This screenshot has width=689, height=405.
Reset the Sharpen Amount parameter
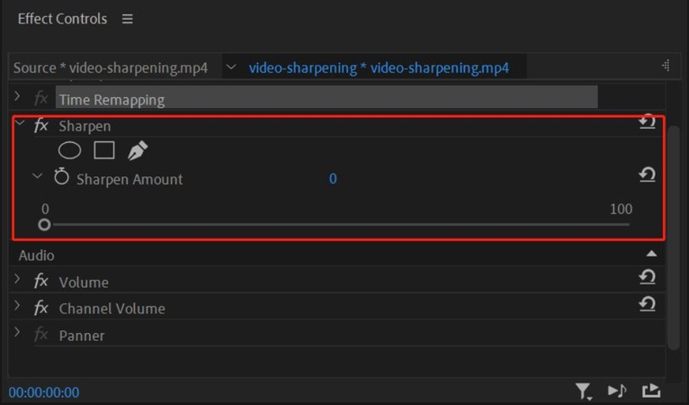pos(647,175)
